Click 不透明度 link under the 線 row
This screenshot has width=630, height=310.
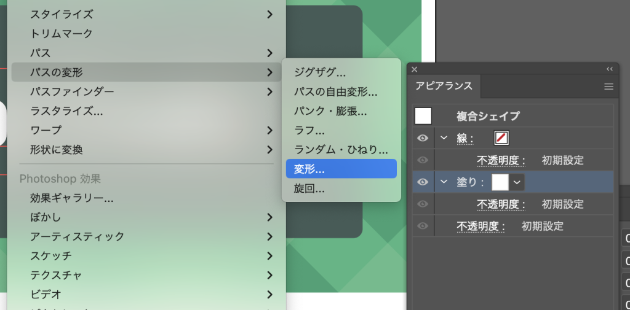501,160
